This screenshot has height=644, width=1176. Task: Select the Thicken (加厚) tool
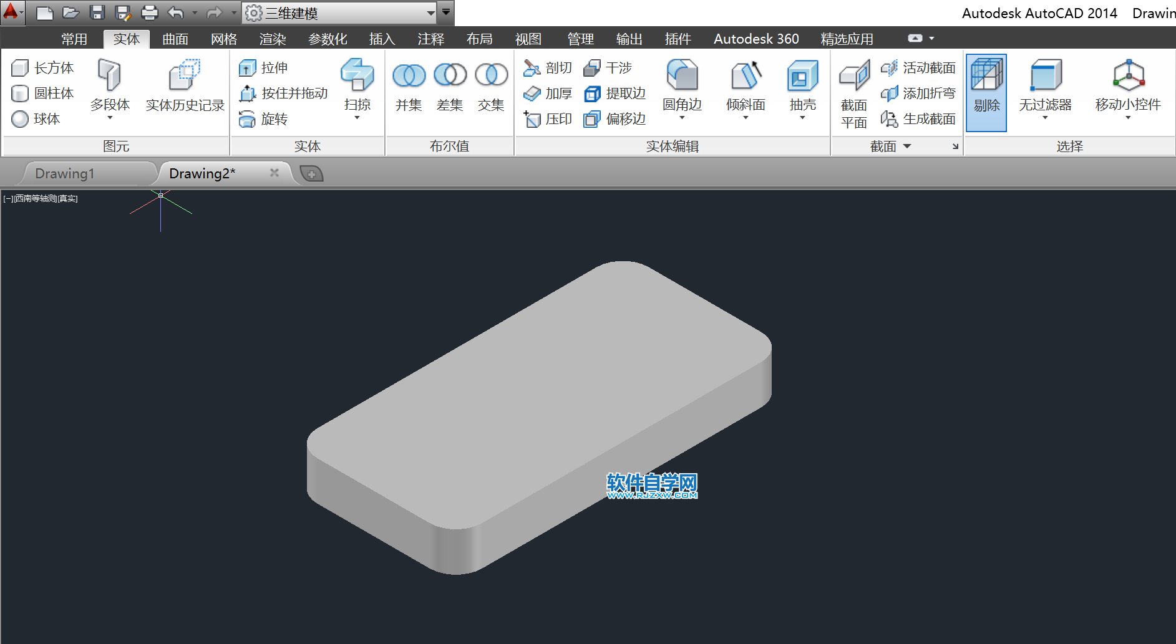point(548,93)
